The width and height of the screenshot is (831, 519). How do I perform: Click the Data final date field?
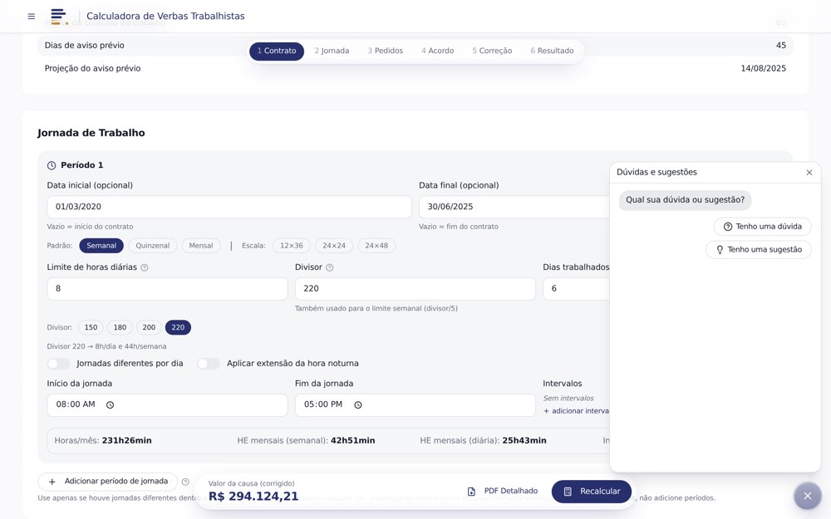tap(514, 207)
